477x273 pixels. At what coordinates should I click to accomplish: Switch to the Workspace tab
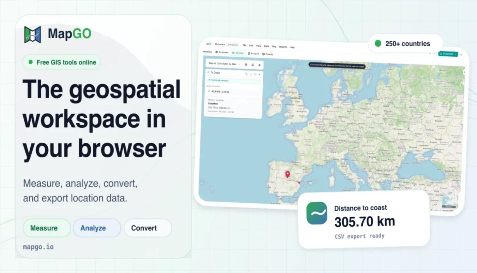click(220, 44)
